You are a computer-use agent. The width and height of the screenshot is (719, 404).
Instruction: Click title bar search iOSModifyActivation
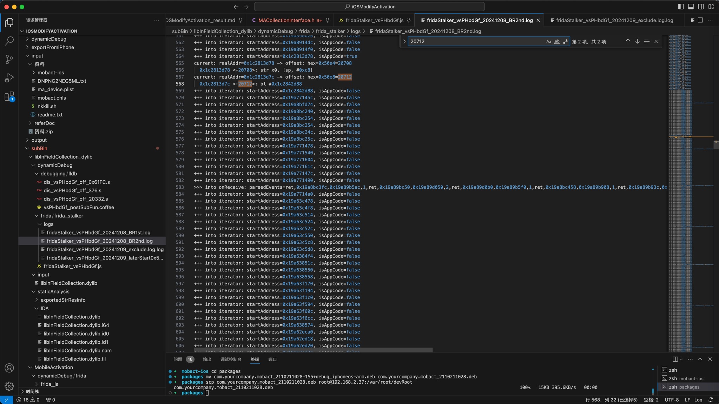[369, 7]
